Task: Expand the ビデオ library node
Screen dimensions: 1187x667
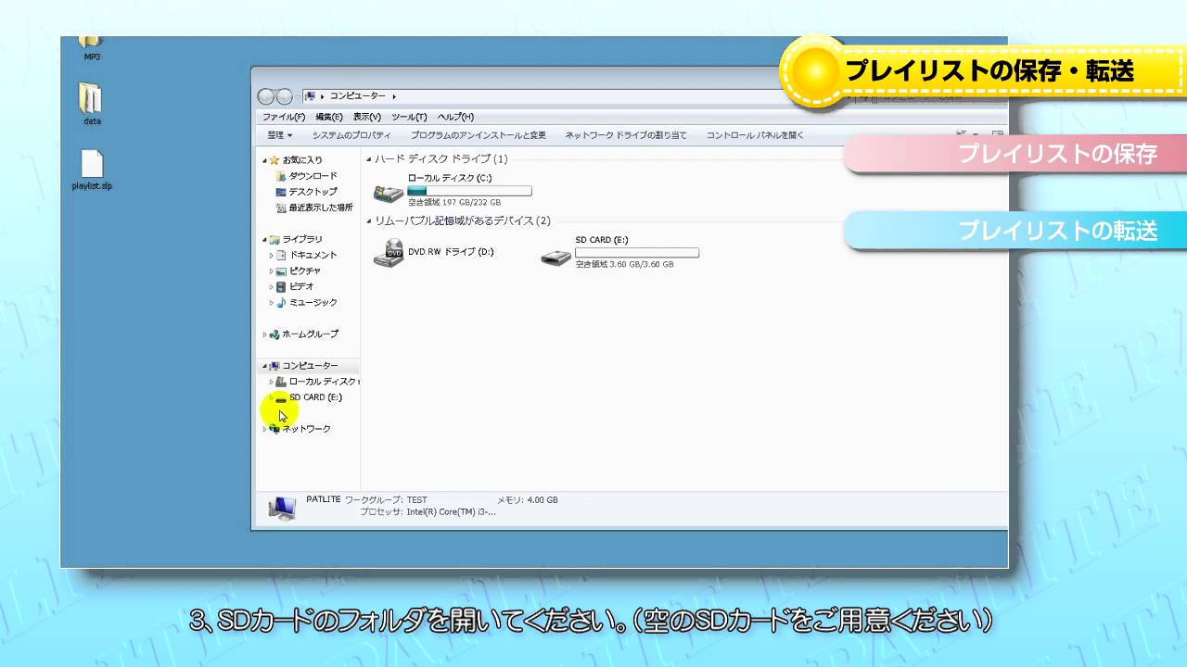Action: [272, 286]
